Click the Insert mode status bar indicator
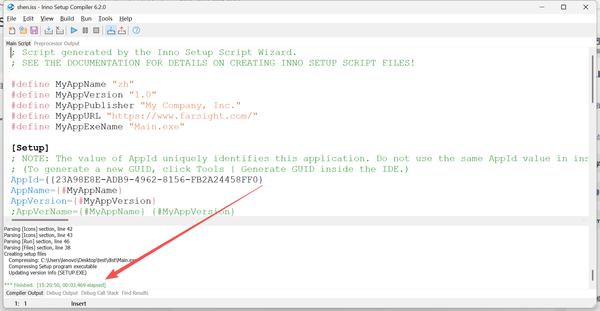The image size is (600, 311). pos(79,304)
